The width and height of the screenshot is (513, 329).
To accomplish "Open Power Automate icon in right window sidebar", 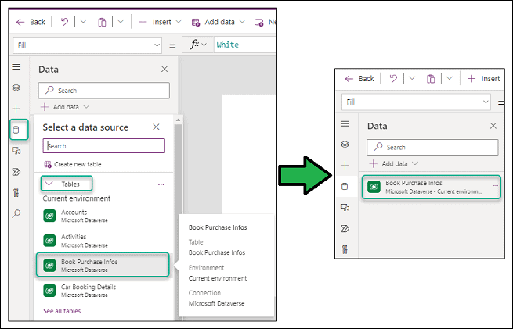I will click(x=345, y=228).
